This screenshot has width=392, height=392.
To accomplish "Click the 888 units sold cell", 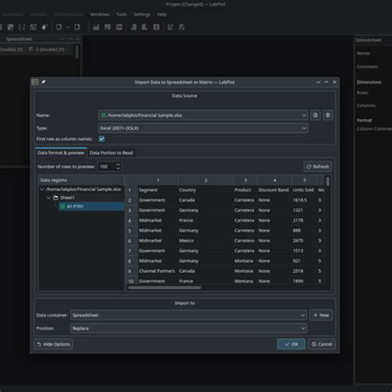I will 304,231.
